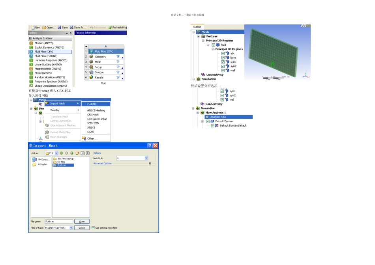The height and width of the screenshot is (265, 375).
Task: Select Fluid Flow (CFX) title cell in schematic
Action: 106,51
